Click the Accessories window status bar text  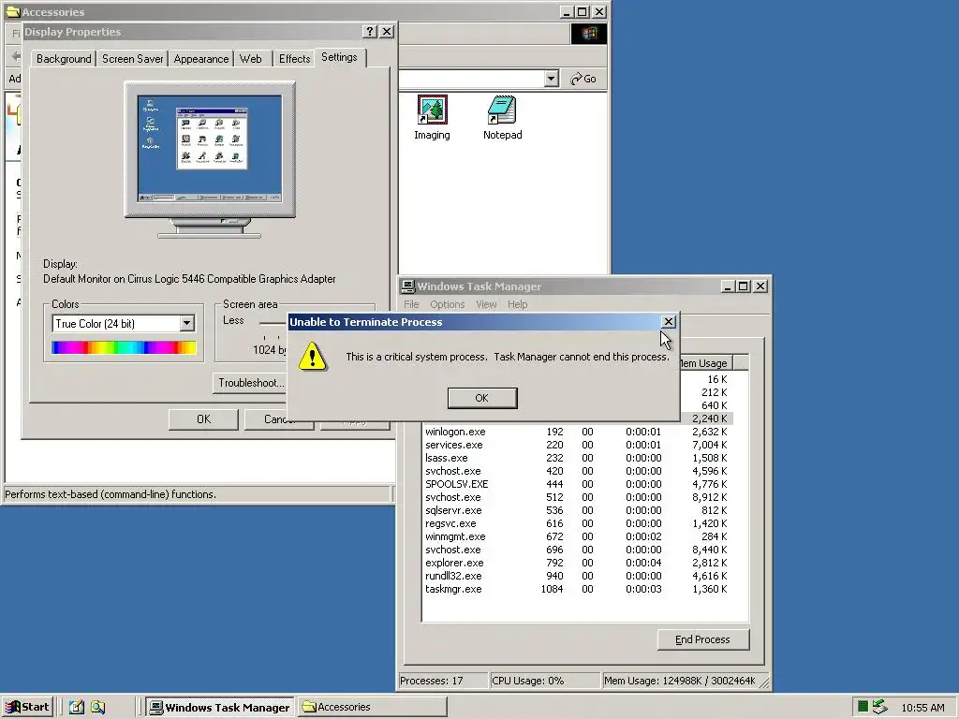[x=111, y=494]
